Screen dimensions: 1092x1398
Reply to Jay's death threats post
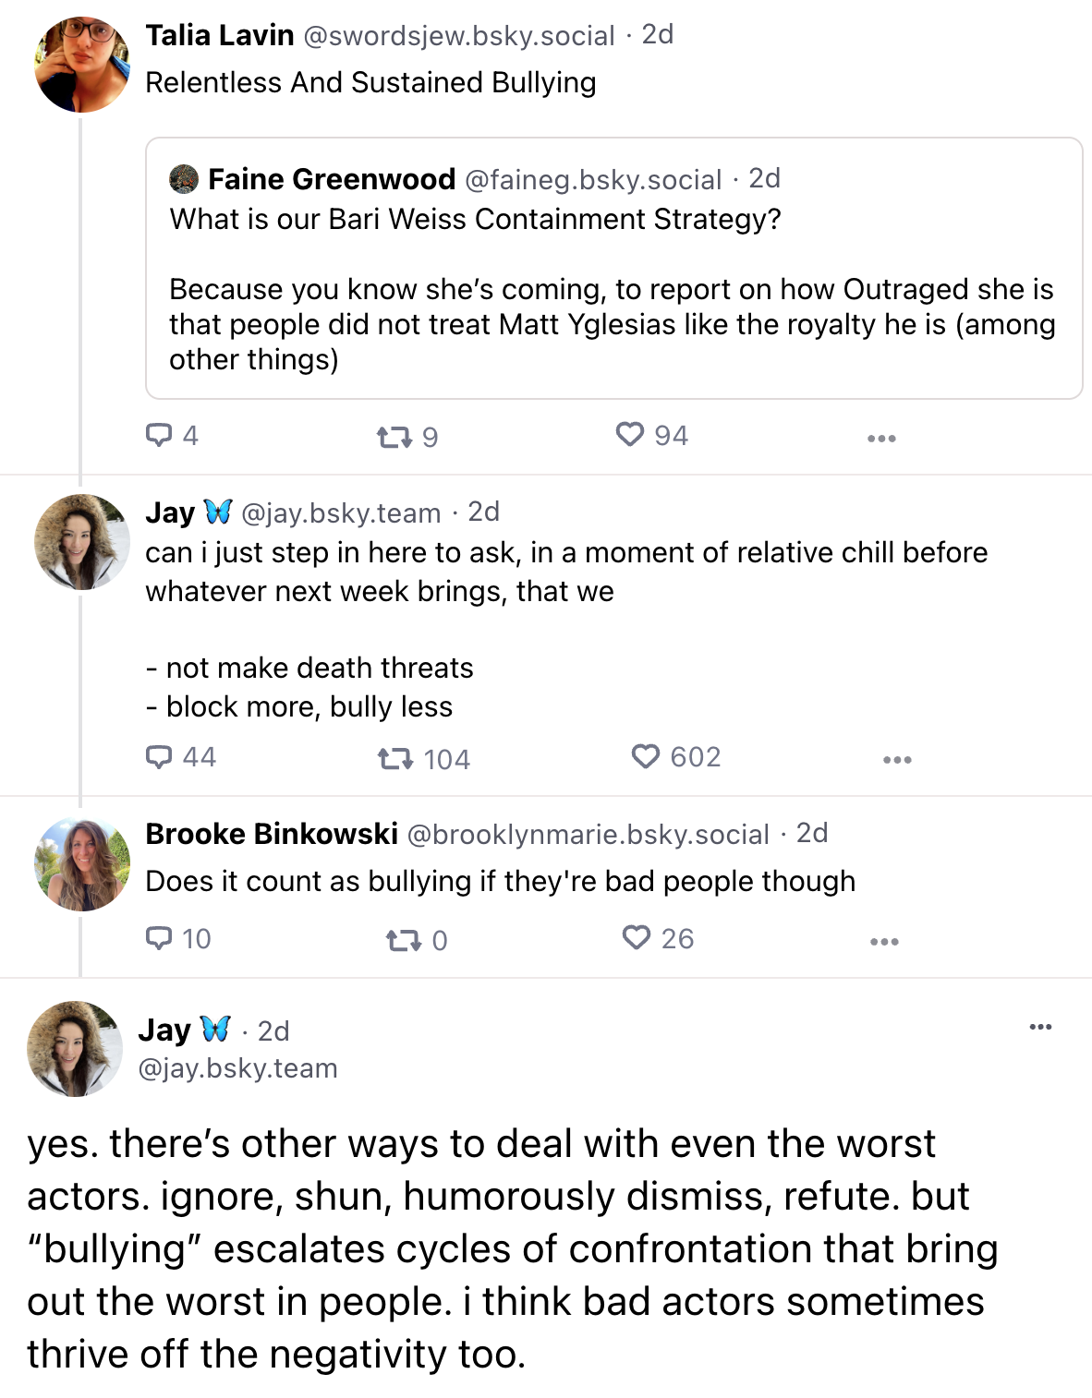coord(160,757)
